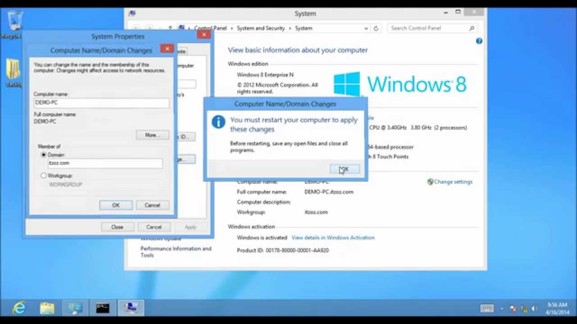Click the Computer name field showing DEMO-PC
Image resolution: width=577 pixels, height=324 pixels.
tap(101, 103)
